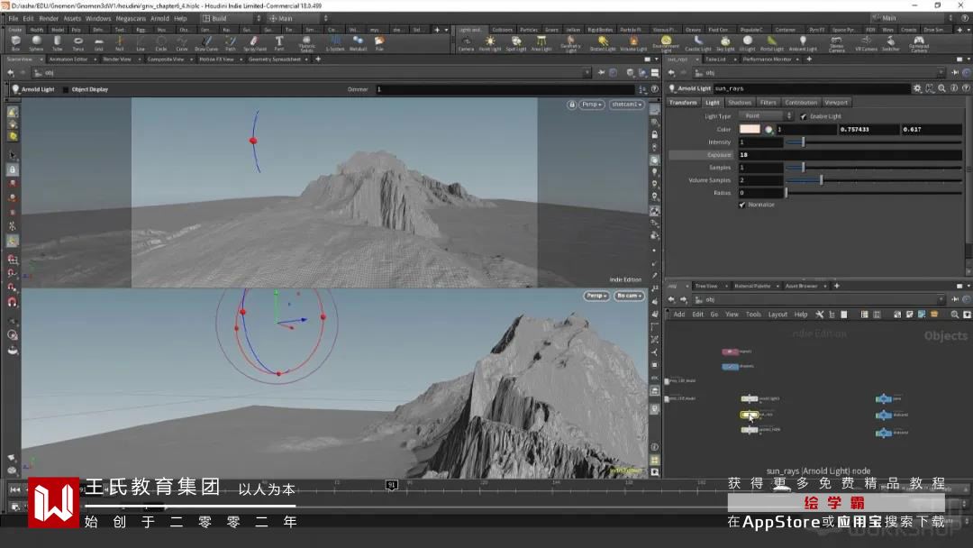The image size is (973, 548).
Task: Add a new pane tab after Geometry Spreadsheet
Action: point(318,59)
